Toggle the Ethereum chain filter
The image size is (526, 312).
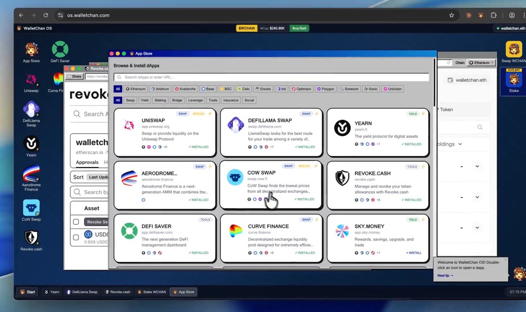pos(135,89)
